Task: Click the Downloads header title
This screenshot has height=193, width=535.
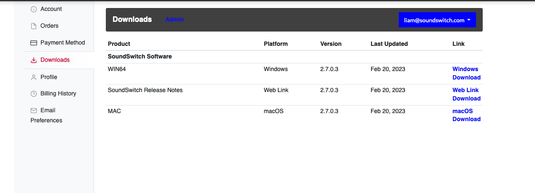Action: [132, 19]
